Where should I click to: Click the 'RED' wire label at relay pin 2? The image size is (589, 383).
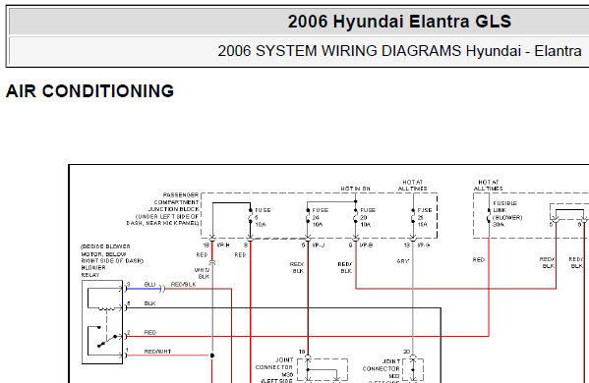click(x=149, y=332)
